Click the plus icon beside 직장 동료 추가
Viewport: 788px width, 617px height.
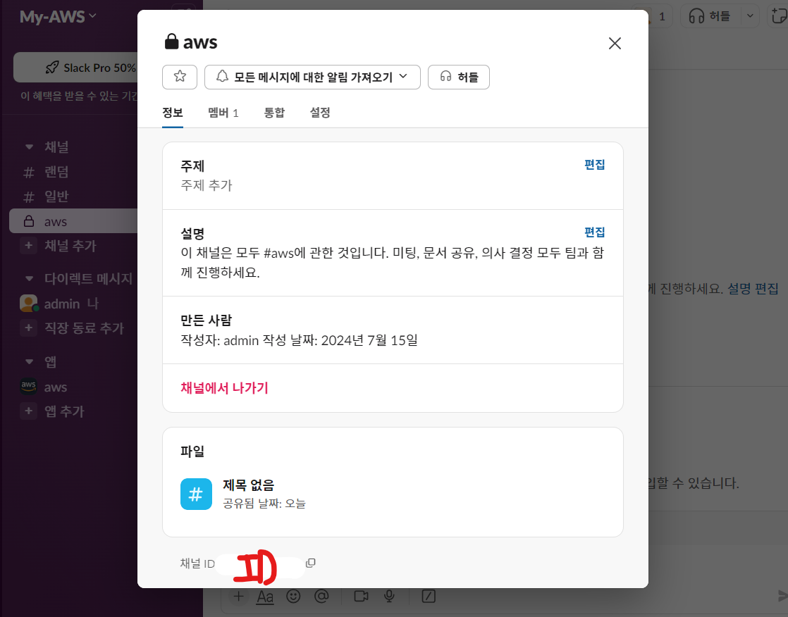coord(29,328)
